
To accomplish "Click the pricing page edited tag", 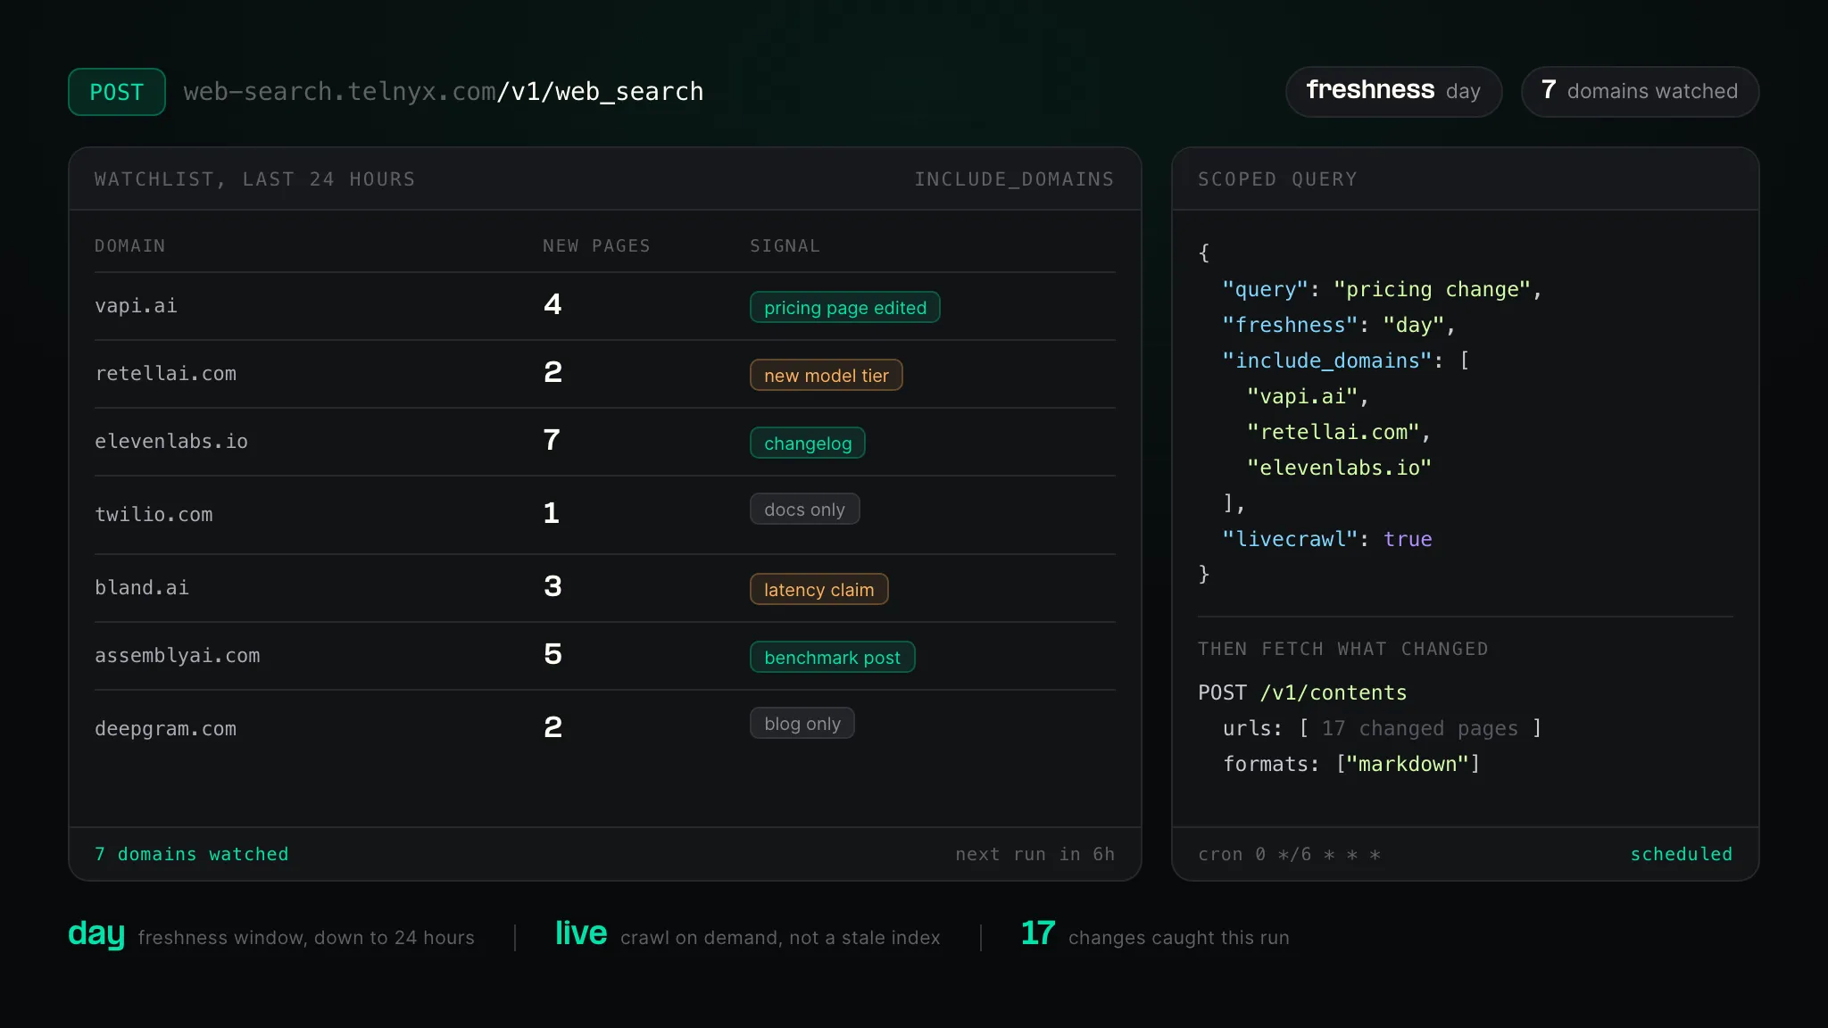I will coord(845,307).
